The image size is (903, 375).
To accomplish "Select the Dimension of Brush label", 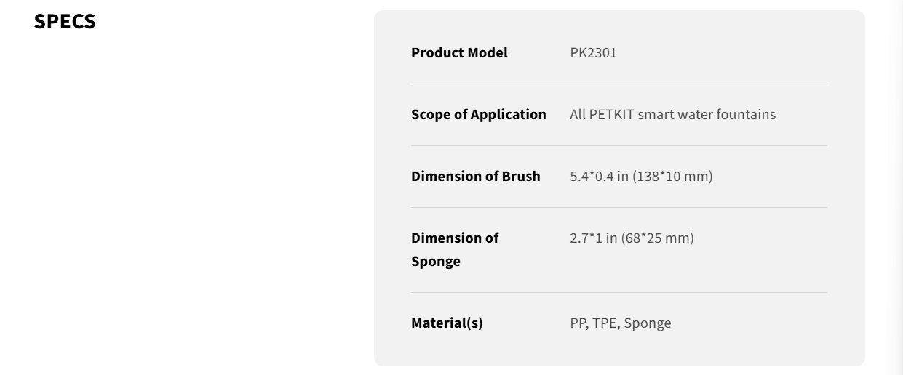I will pyautogui.click(x=476, y=176).
